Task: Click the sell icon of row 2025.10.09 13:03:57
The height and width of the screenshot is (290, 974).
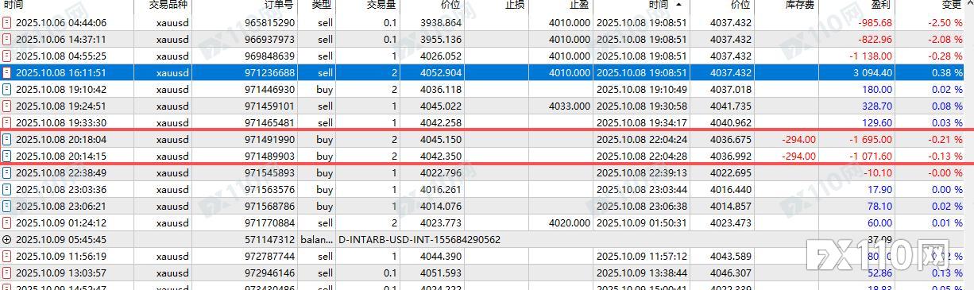Action: click(7, 273)
